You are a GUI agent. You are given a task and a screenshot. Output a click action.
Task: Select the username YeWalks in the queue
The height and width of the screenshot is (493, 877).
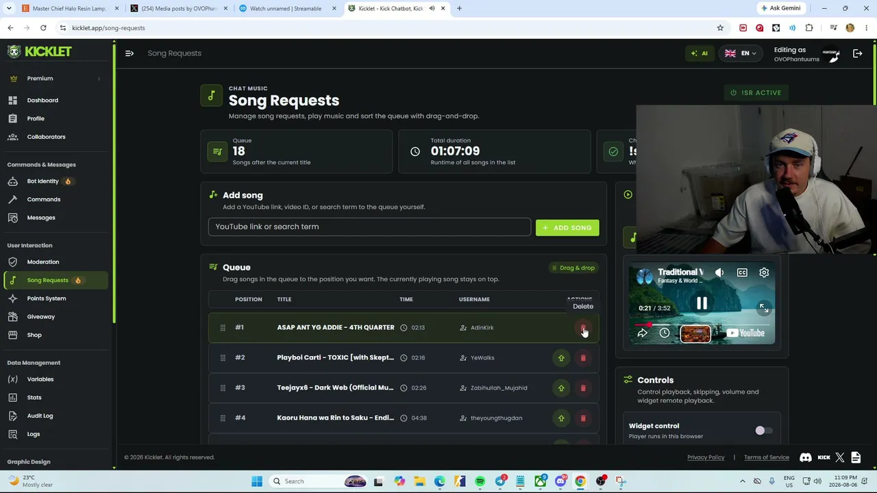pyautogui.click(x=482, y=358)
